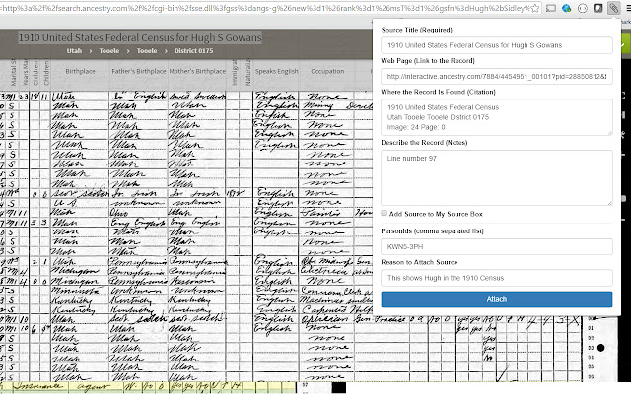
Task: Click the Immigration column header
Action: 235,72
